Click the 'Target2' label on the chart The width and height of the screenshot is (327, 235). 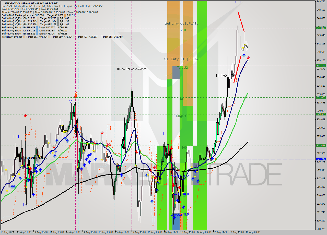[x=182, y=67]
